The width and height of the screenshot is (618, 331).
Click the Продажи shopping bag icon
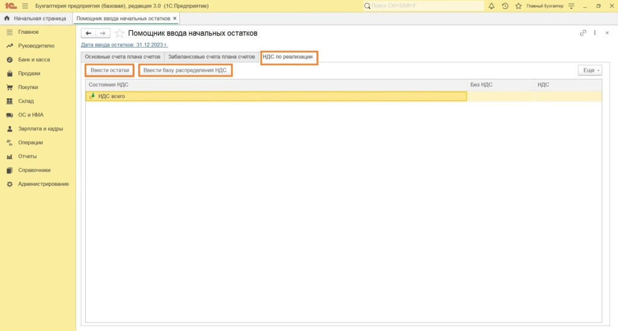pos(10,74)
